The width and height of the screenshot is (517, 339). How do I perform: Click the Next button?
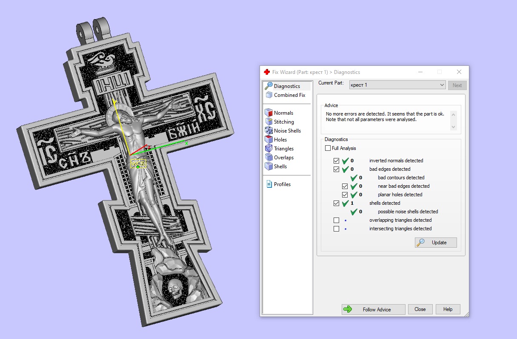pyautogui.click(x=457, y=85)
